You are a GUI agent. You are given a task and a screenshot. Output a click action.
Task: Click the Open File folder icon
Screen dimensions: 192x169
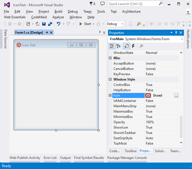[37, 24]
